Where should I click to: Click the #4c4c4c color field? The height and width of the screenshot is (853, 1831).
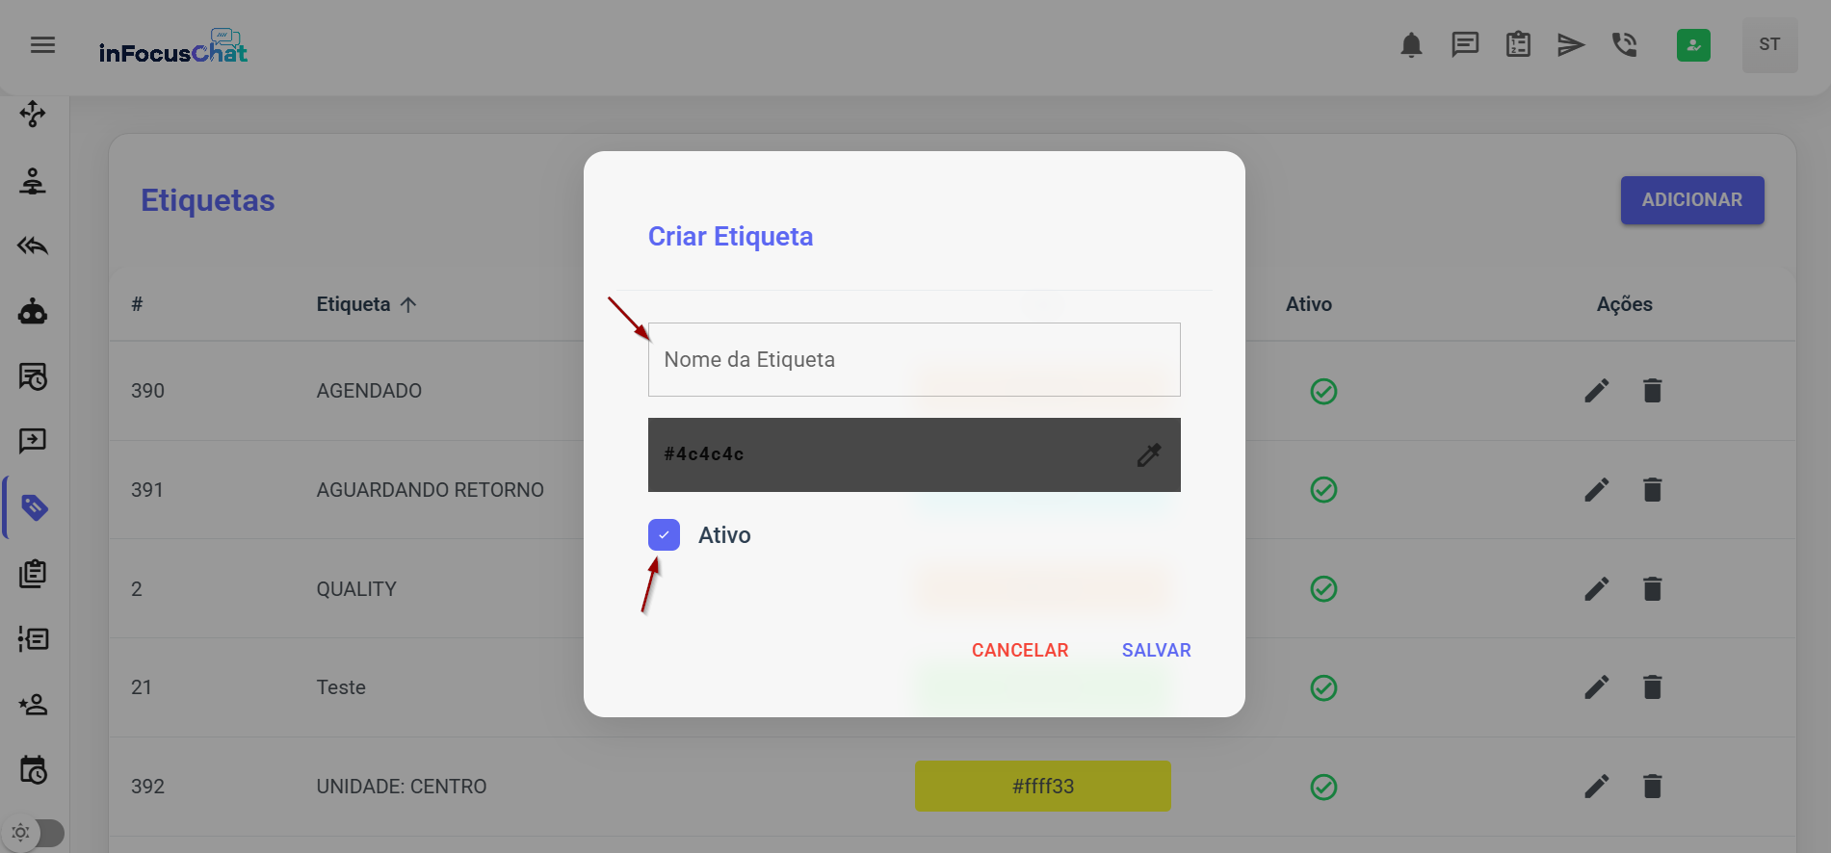(886, 454)
